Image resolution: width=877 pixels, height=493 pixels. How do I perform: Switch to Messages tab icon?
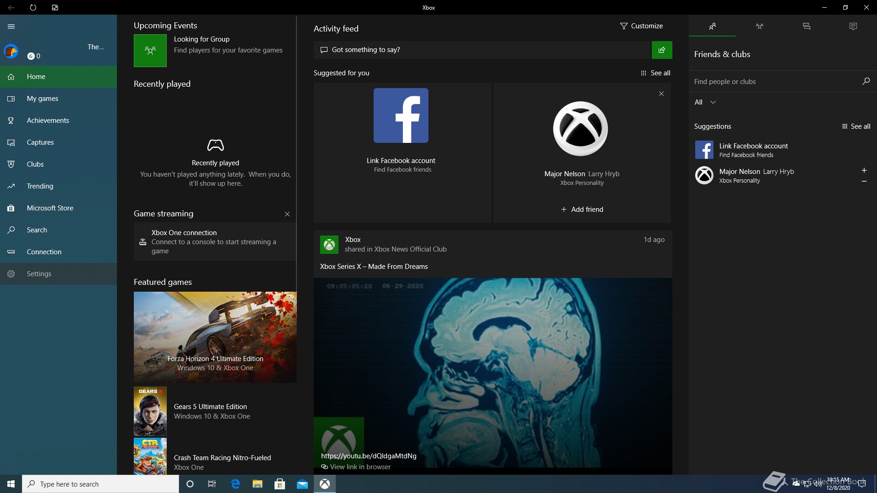coord(807,26)
